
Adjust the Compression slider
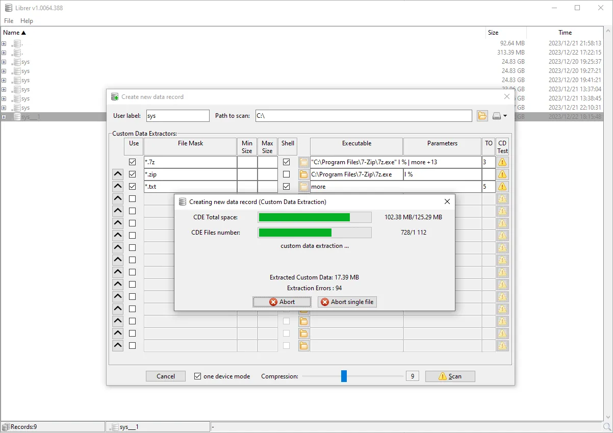pyautogui.click(x=345, y=376)
